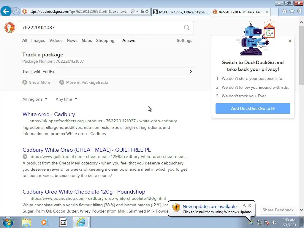Open the Any time filter dropdown
Screen dimensions: 304x228
tap(66, 99)
